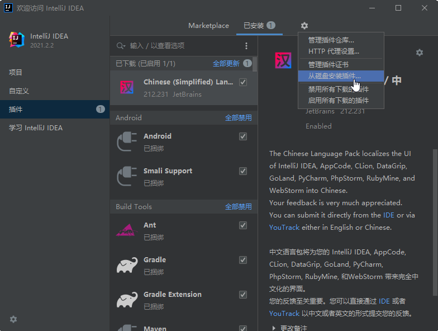Open settings gear in lower-left welcome corner

point(13,319)
